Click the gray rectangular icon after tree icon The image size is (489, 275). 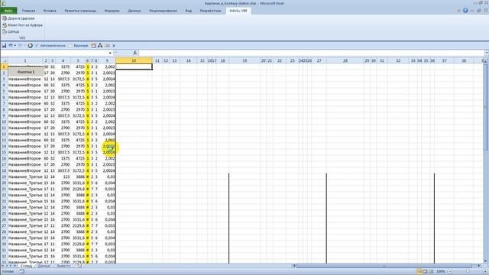[x=107, y=46]
